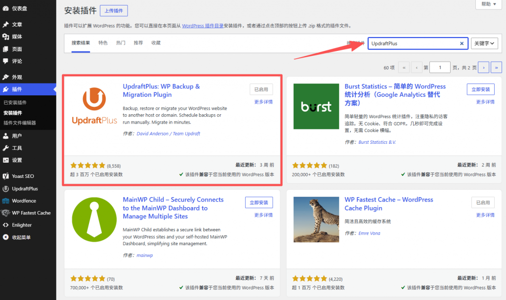This screenshot has height=300, width=506.
Task: Click the 外观 appearance brush icon
Action: tap(5, 77)
